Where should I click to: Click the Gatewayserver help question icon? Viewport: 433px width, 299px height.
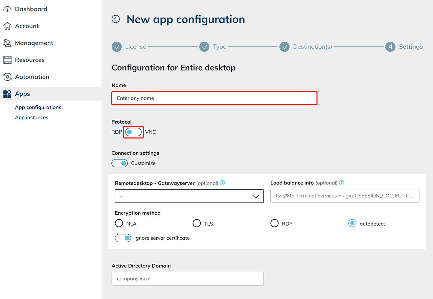(x=222, y=183)
